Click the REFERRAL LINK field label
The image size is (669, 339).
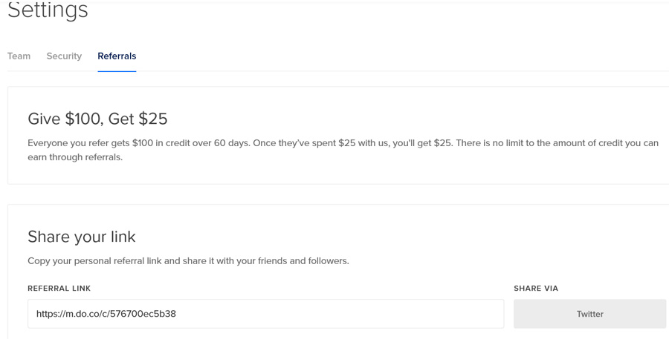tap(59, 289)
